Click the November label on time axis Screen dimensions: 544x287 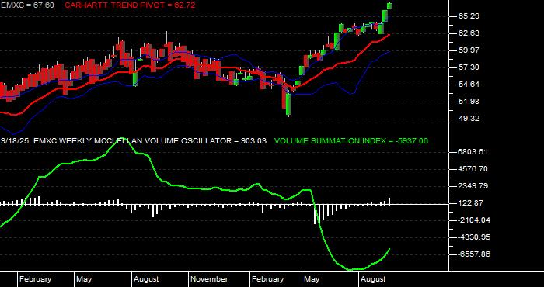tap(209, 279)
